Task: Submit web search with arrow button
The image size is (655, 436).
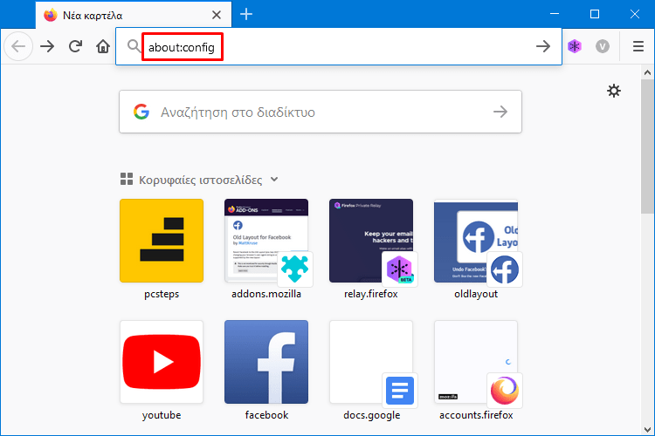Action: point(500,112)
